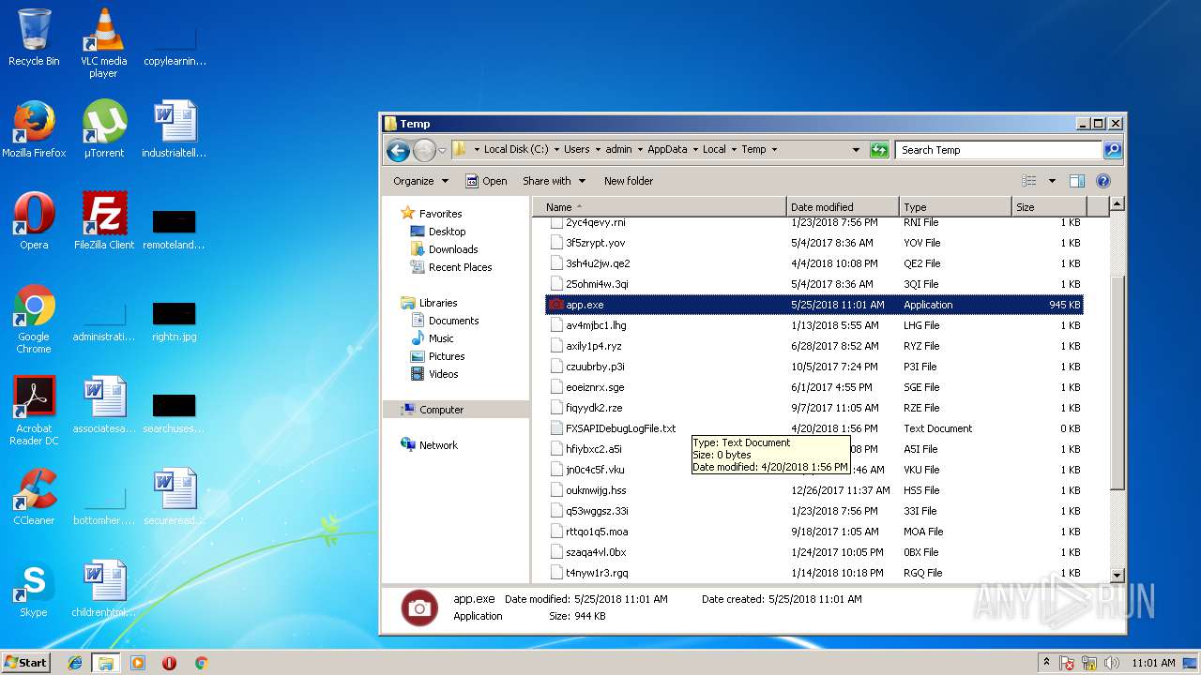1201x675 pixels.
Task: Click Windows Explorer taskbar icon
Action: pyautogui.click(x=106, y=663)
